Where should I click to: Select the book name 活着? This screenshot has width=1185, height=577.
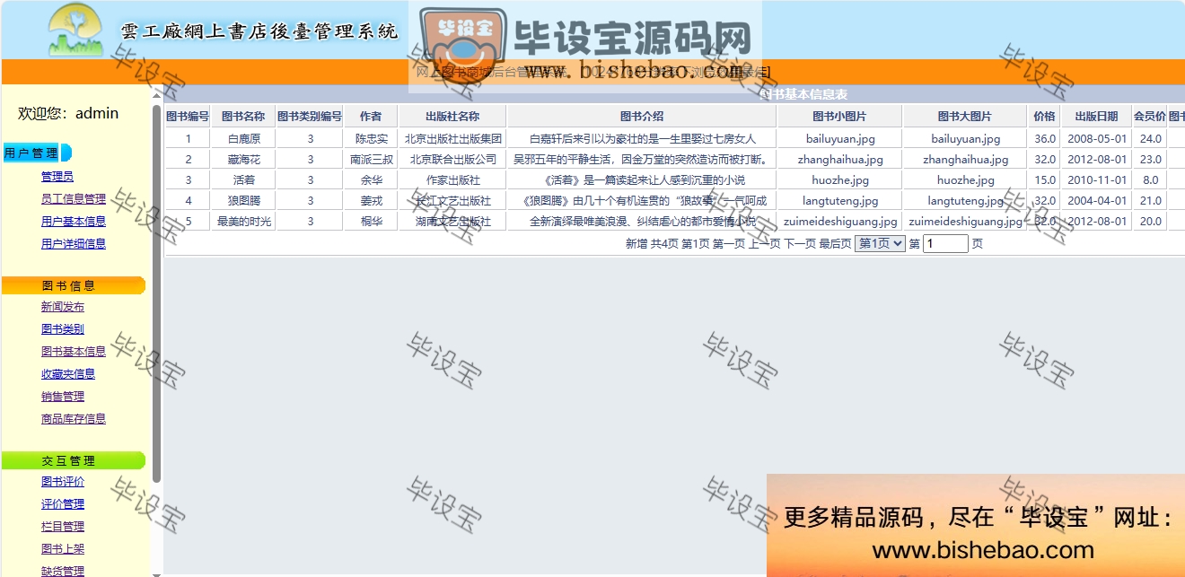click(243, 180)
